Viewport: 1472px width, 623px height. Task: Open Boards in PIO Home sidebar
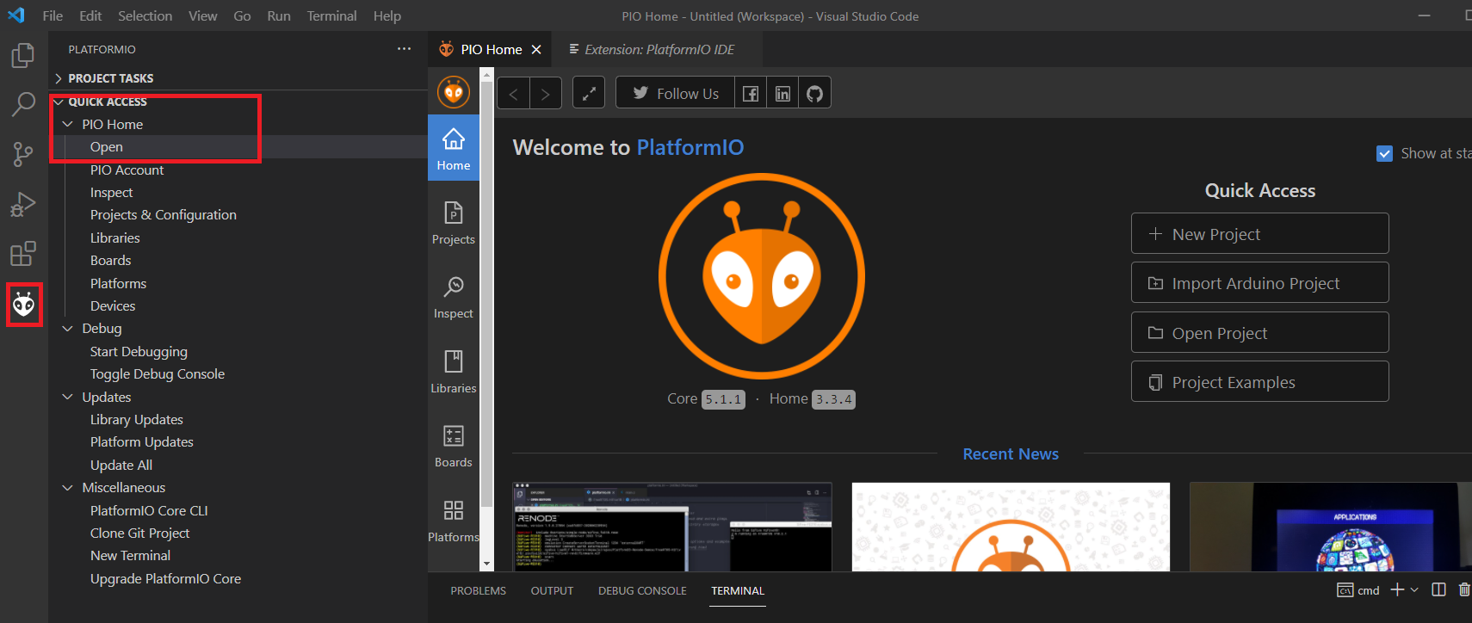(x=454, y=446)
